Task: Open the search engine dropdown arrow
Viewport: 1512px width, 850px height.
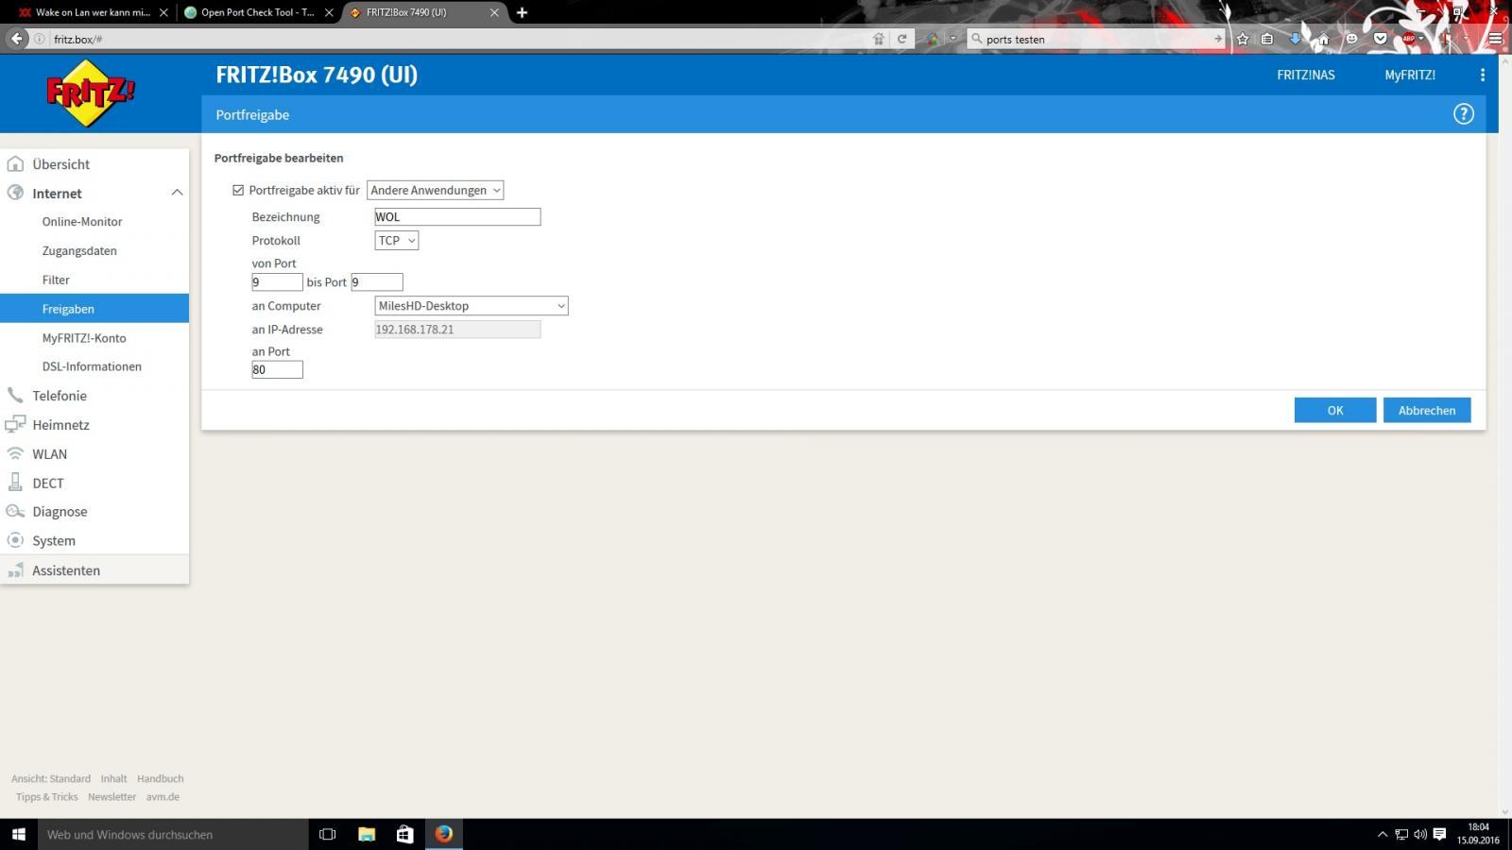Action: pos(953,39)
